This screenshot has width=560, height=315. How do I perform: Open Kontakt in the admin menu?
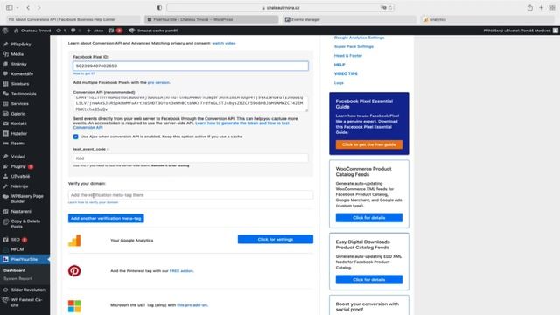[19, 123]
